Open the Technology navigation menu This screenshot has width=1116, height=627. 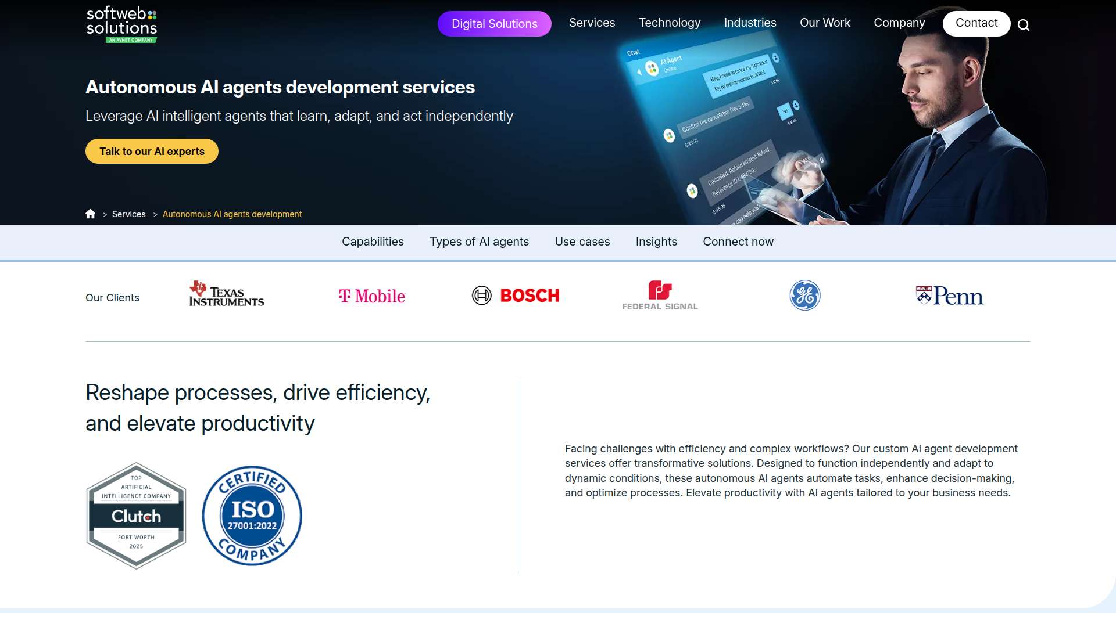[670, 23]
